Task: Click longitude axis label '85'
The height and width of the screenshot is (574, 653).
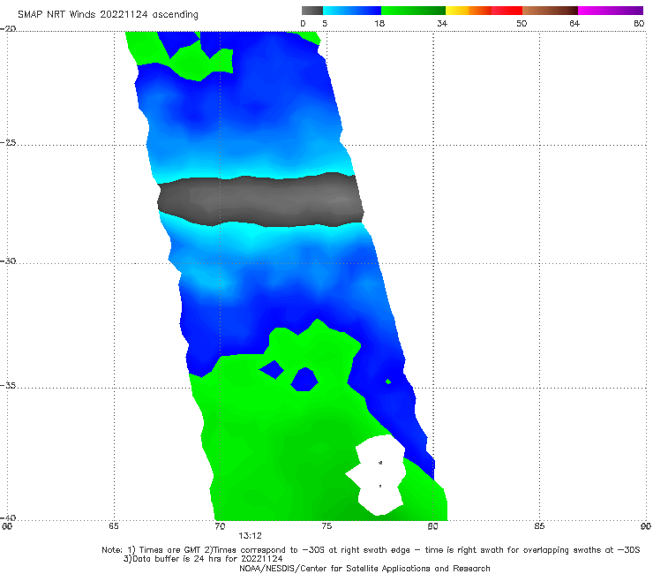Action: [x=539, y=526]
